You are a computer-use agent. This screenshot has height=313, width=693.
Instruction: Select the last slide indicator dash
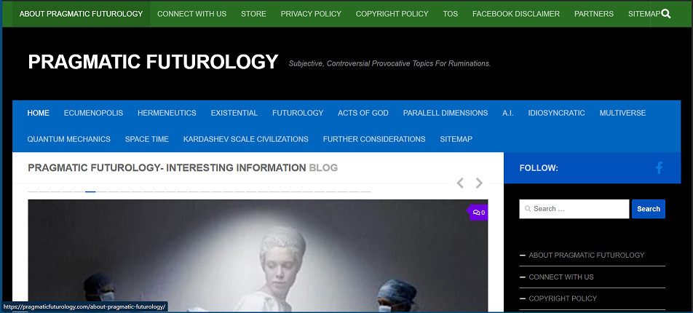tap(365, 192)
